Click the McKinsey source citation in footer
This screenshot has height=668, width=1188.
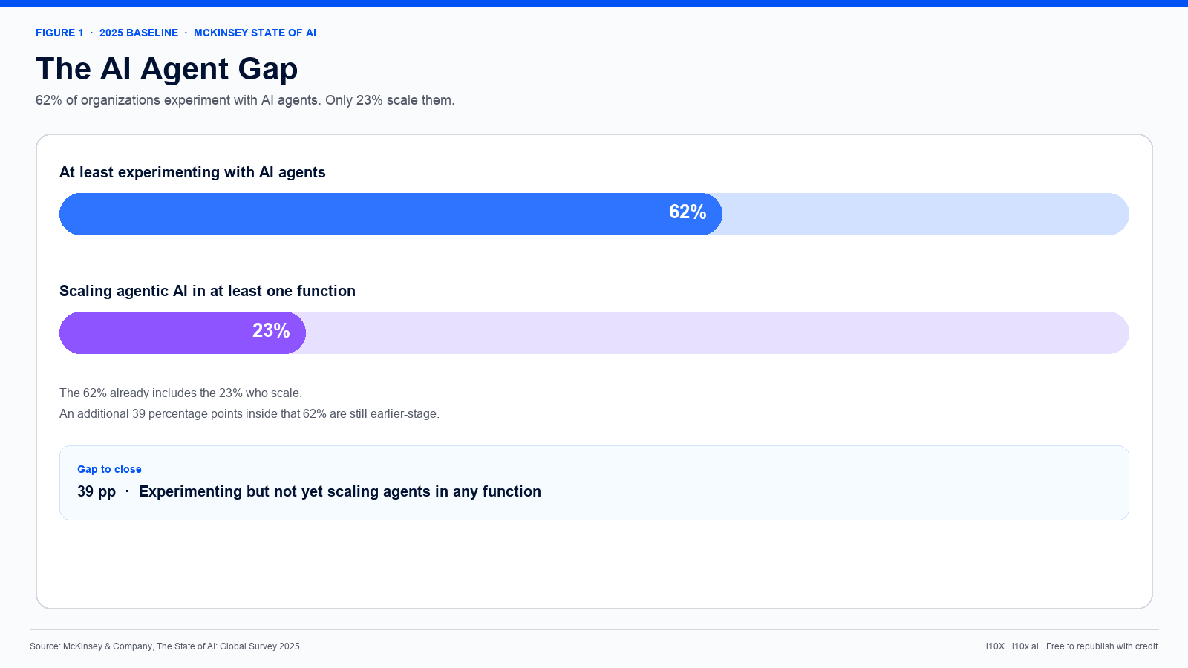click(x=165, y=646)
